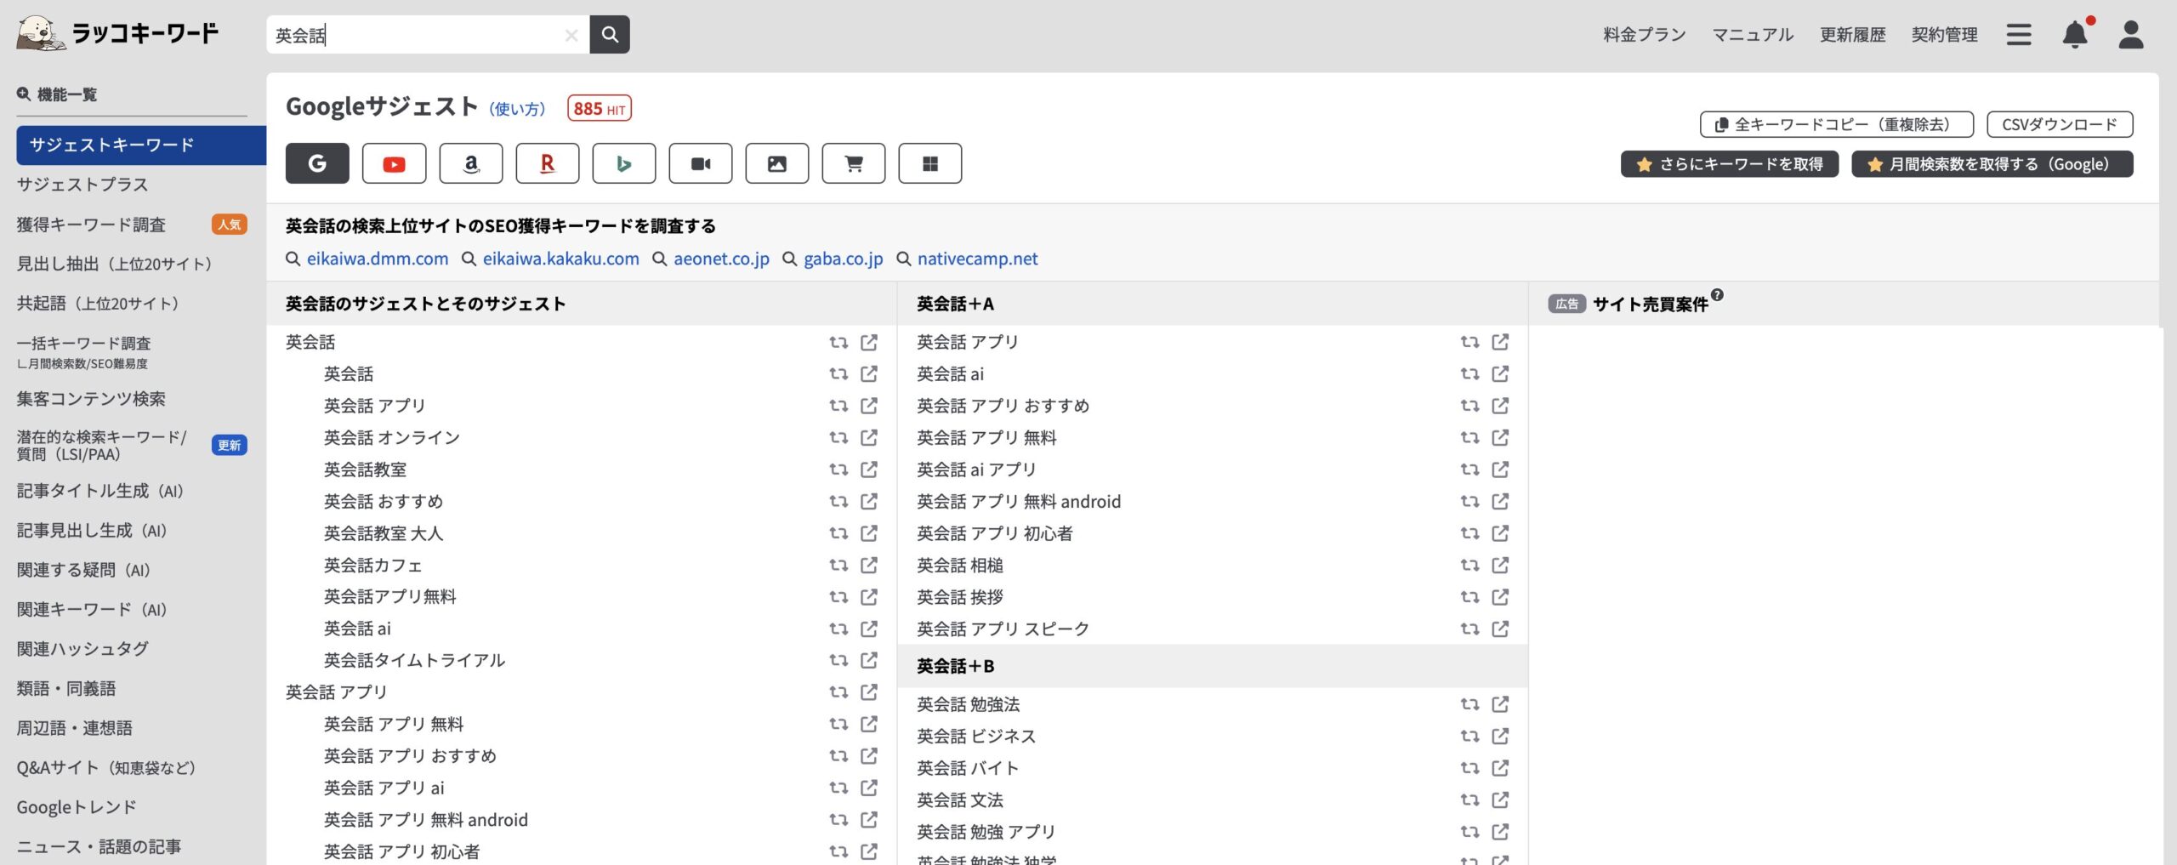Image resolution: width=2177 pixels, height=865 pixels.
Task: Switch to Bing suggest source
Action: click(x=623, y=163)
